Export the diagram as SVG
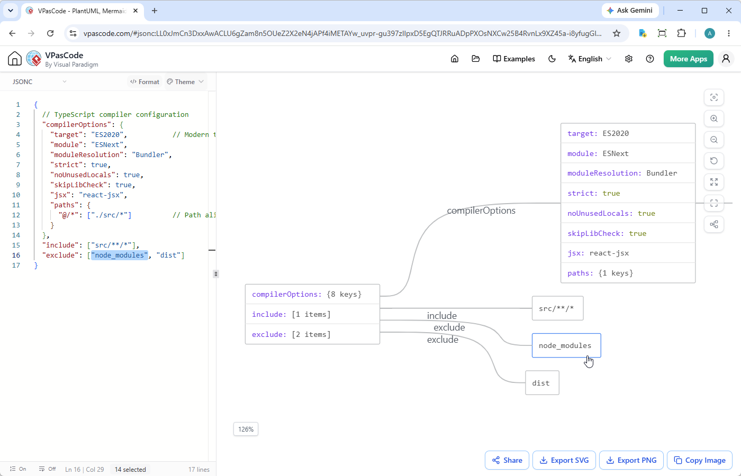741x476 pixels. tap(564, 460)
